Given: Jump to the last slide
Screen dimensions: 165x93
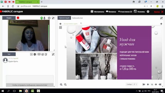Looking at the screenshot, I should pos(160,84).
